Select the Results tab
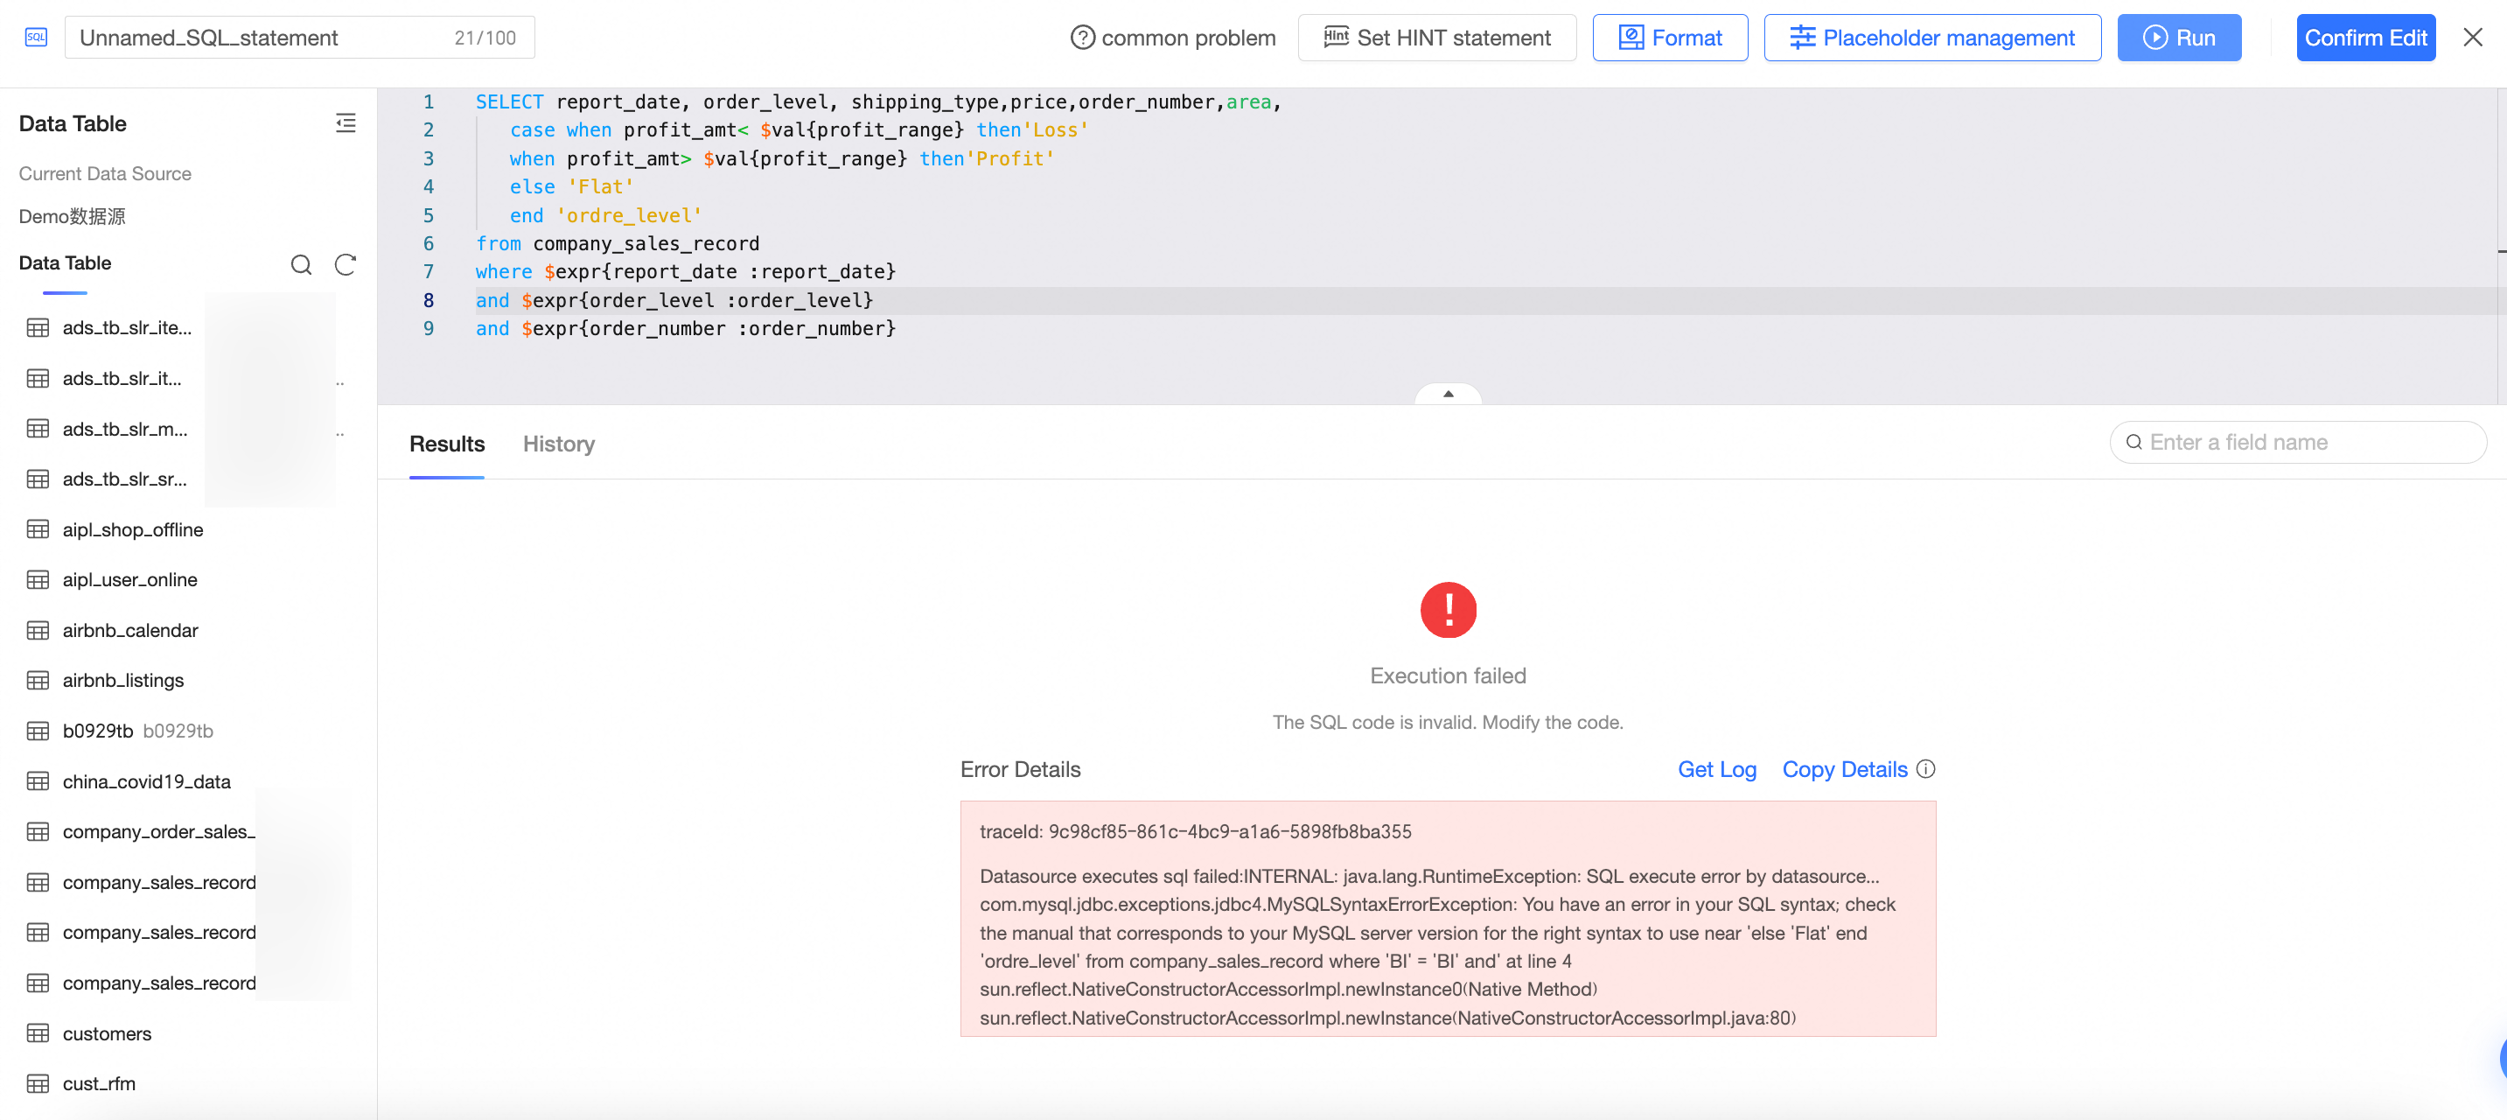The width and height of the screenshot is (2507, 1120). [x=447, y=444]
